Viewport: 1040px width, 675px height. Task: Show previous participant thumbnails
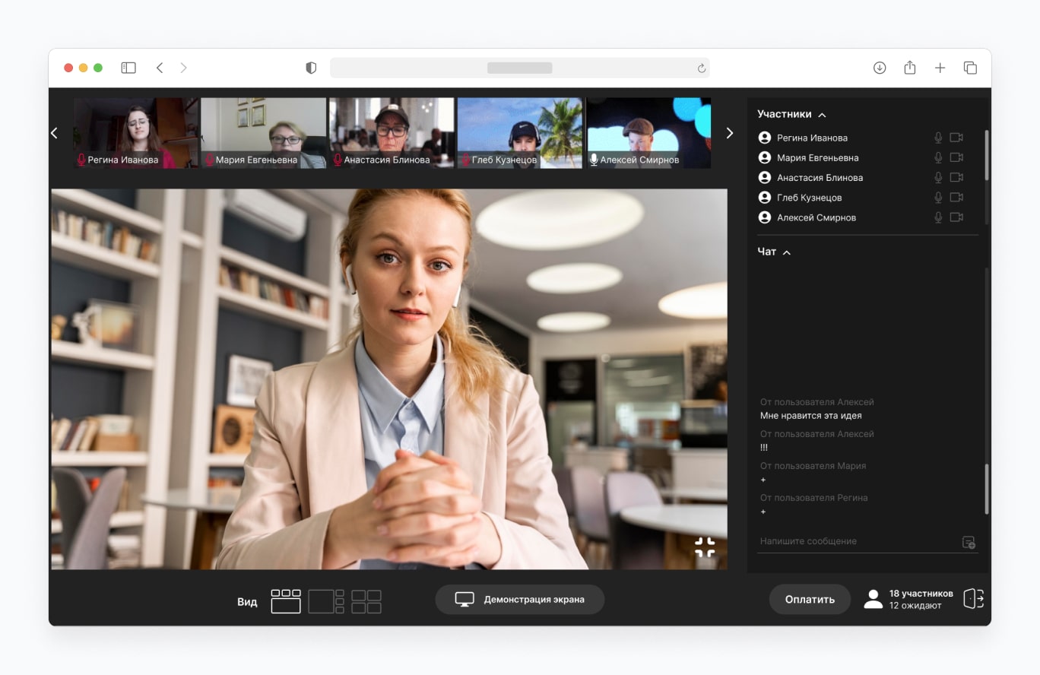pyautogui.click(x=54, y=133)
